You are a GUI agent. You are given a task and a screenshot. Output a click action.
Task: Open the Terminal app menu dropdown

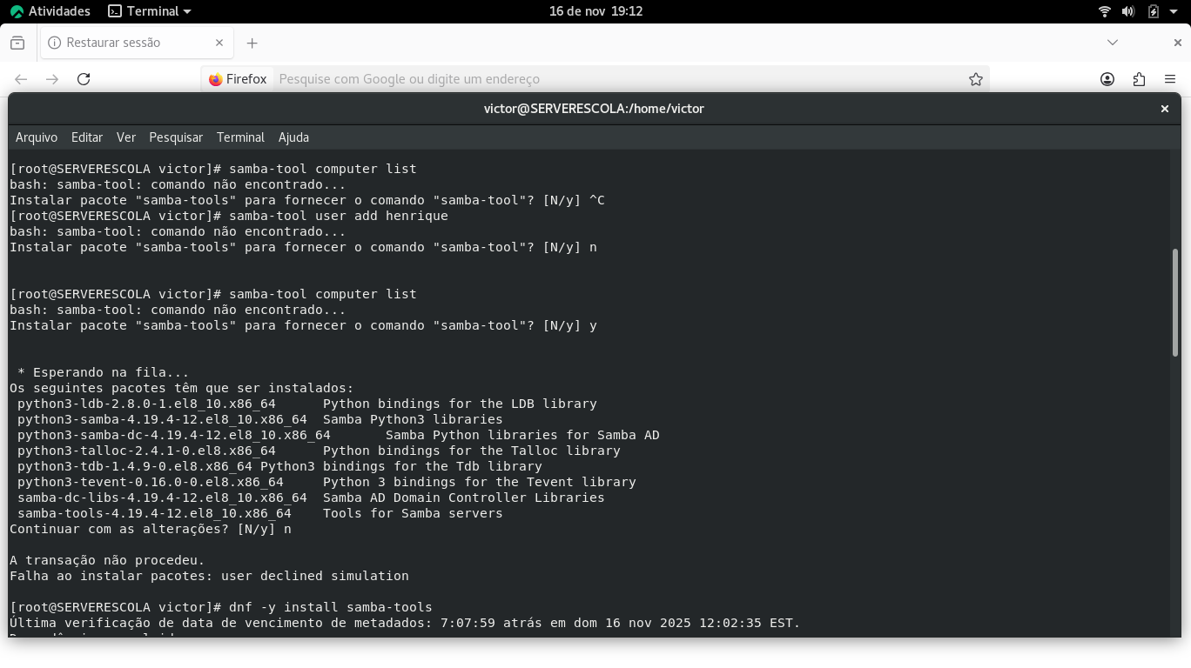[x=150, y=11]
